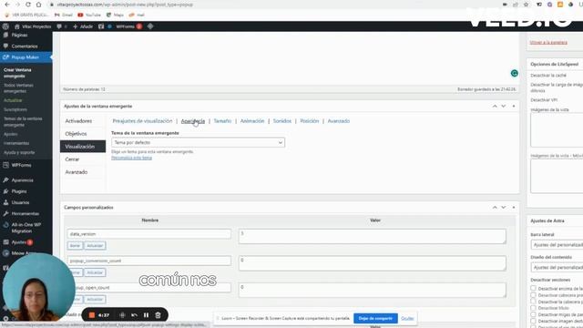Pause the Loom recording
Image resolution: width=583 pixels, height=328 pixels.
point(146,315)
